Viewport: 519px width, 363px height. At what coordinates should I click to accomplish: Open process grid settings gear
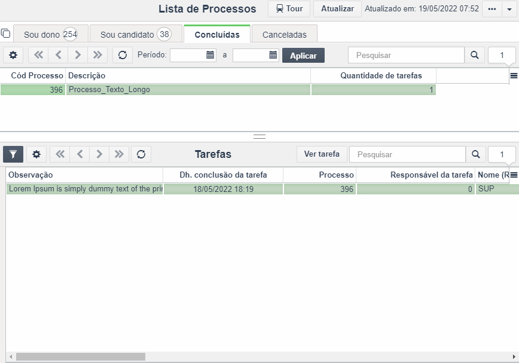coord(13,55)
